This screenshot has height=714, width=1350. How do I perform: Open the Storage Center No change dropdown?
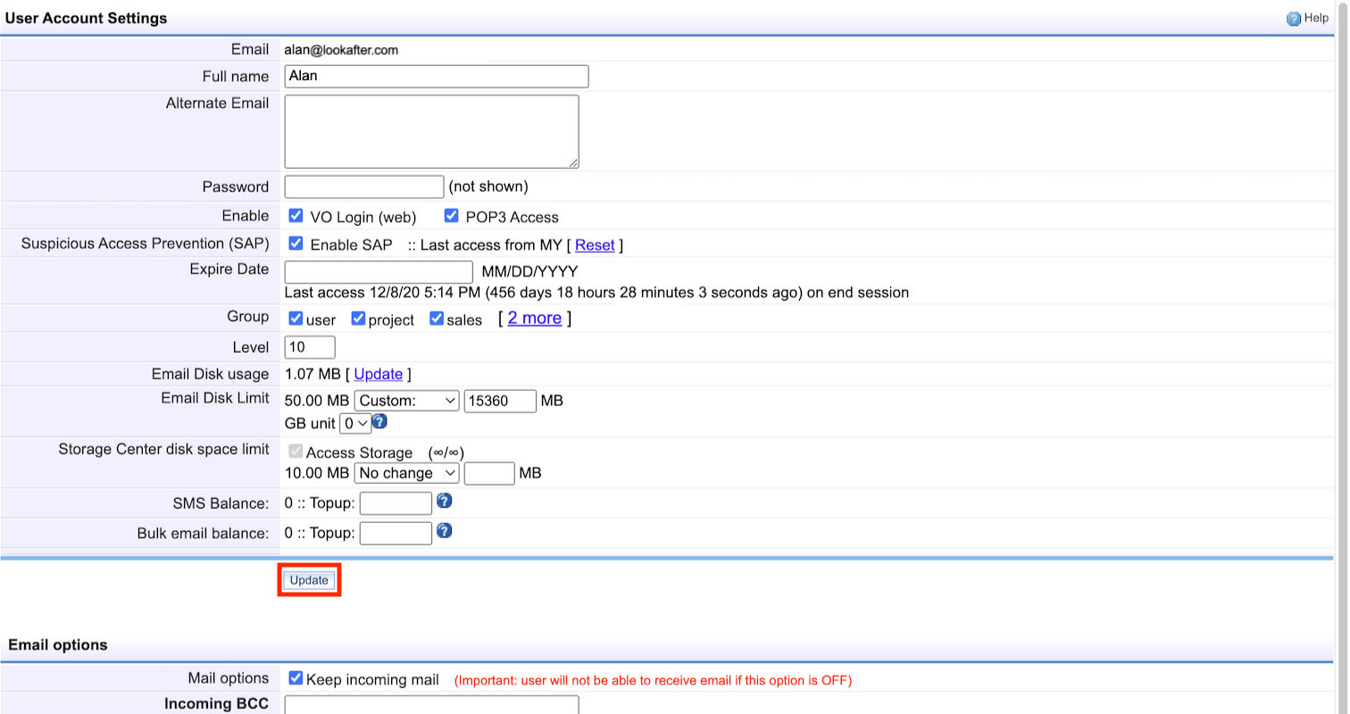(x=407, y=473)
